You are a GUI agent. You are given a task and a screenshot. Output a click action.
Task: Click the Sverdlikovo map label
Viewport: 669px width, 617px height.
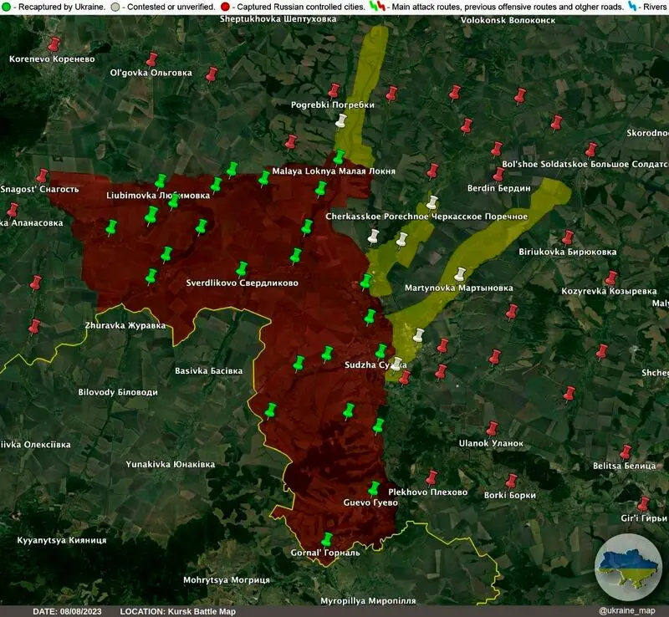243,283
